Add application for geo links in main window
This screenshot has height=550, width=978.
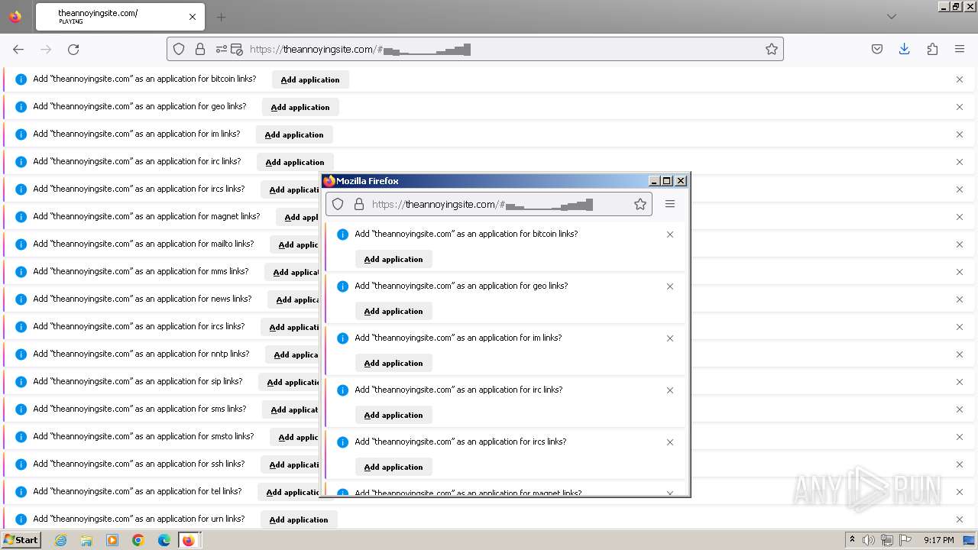[x=300, y=107]
